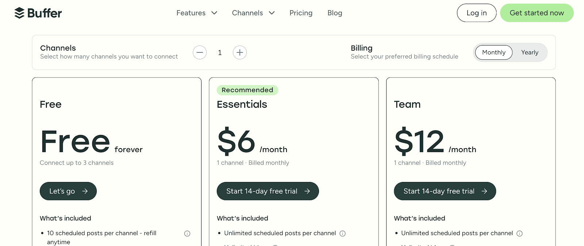The height and width of the screenshot is (246, 584).
Task: Open the Pricing page
Action: (x=301, y=13)
